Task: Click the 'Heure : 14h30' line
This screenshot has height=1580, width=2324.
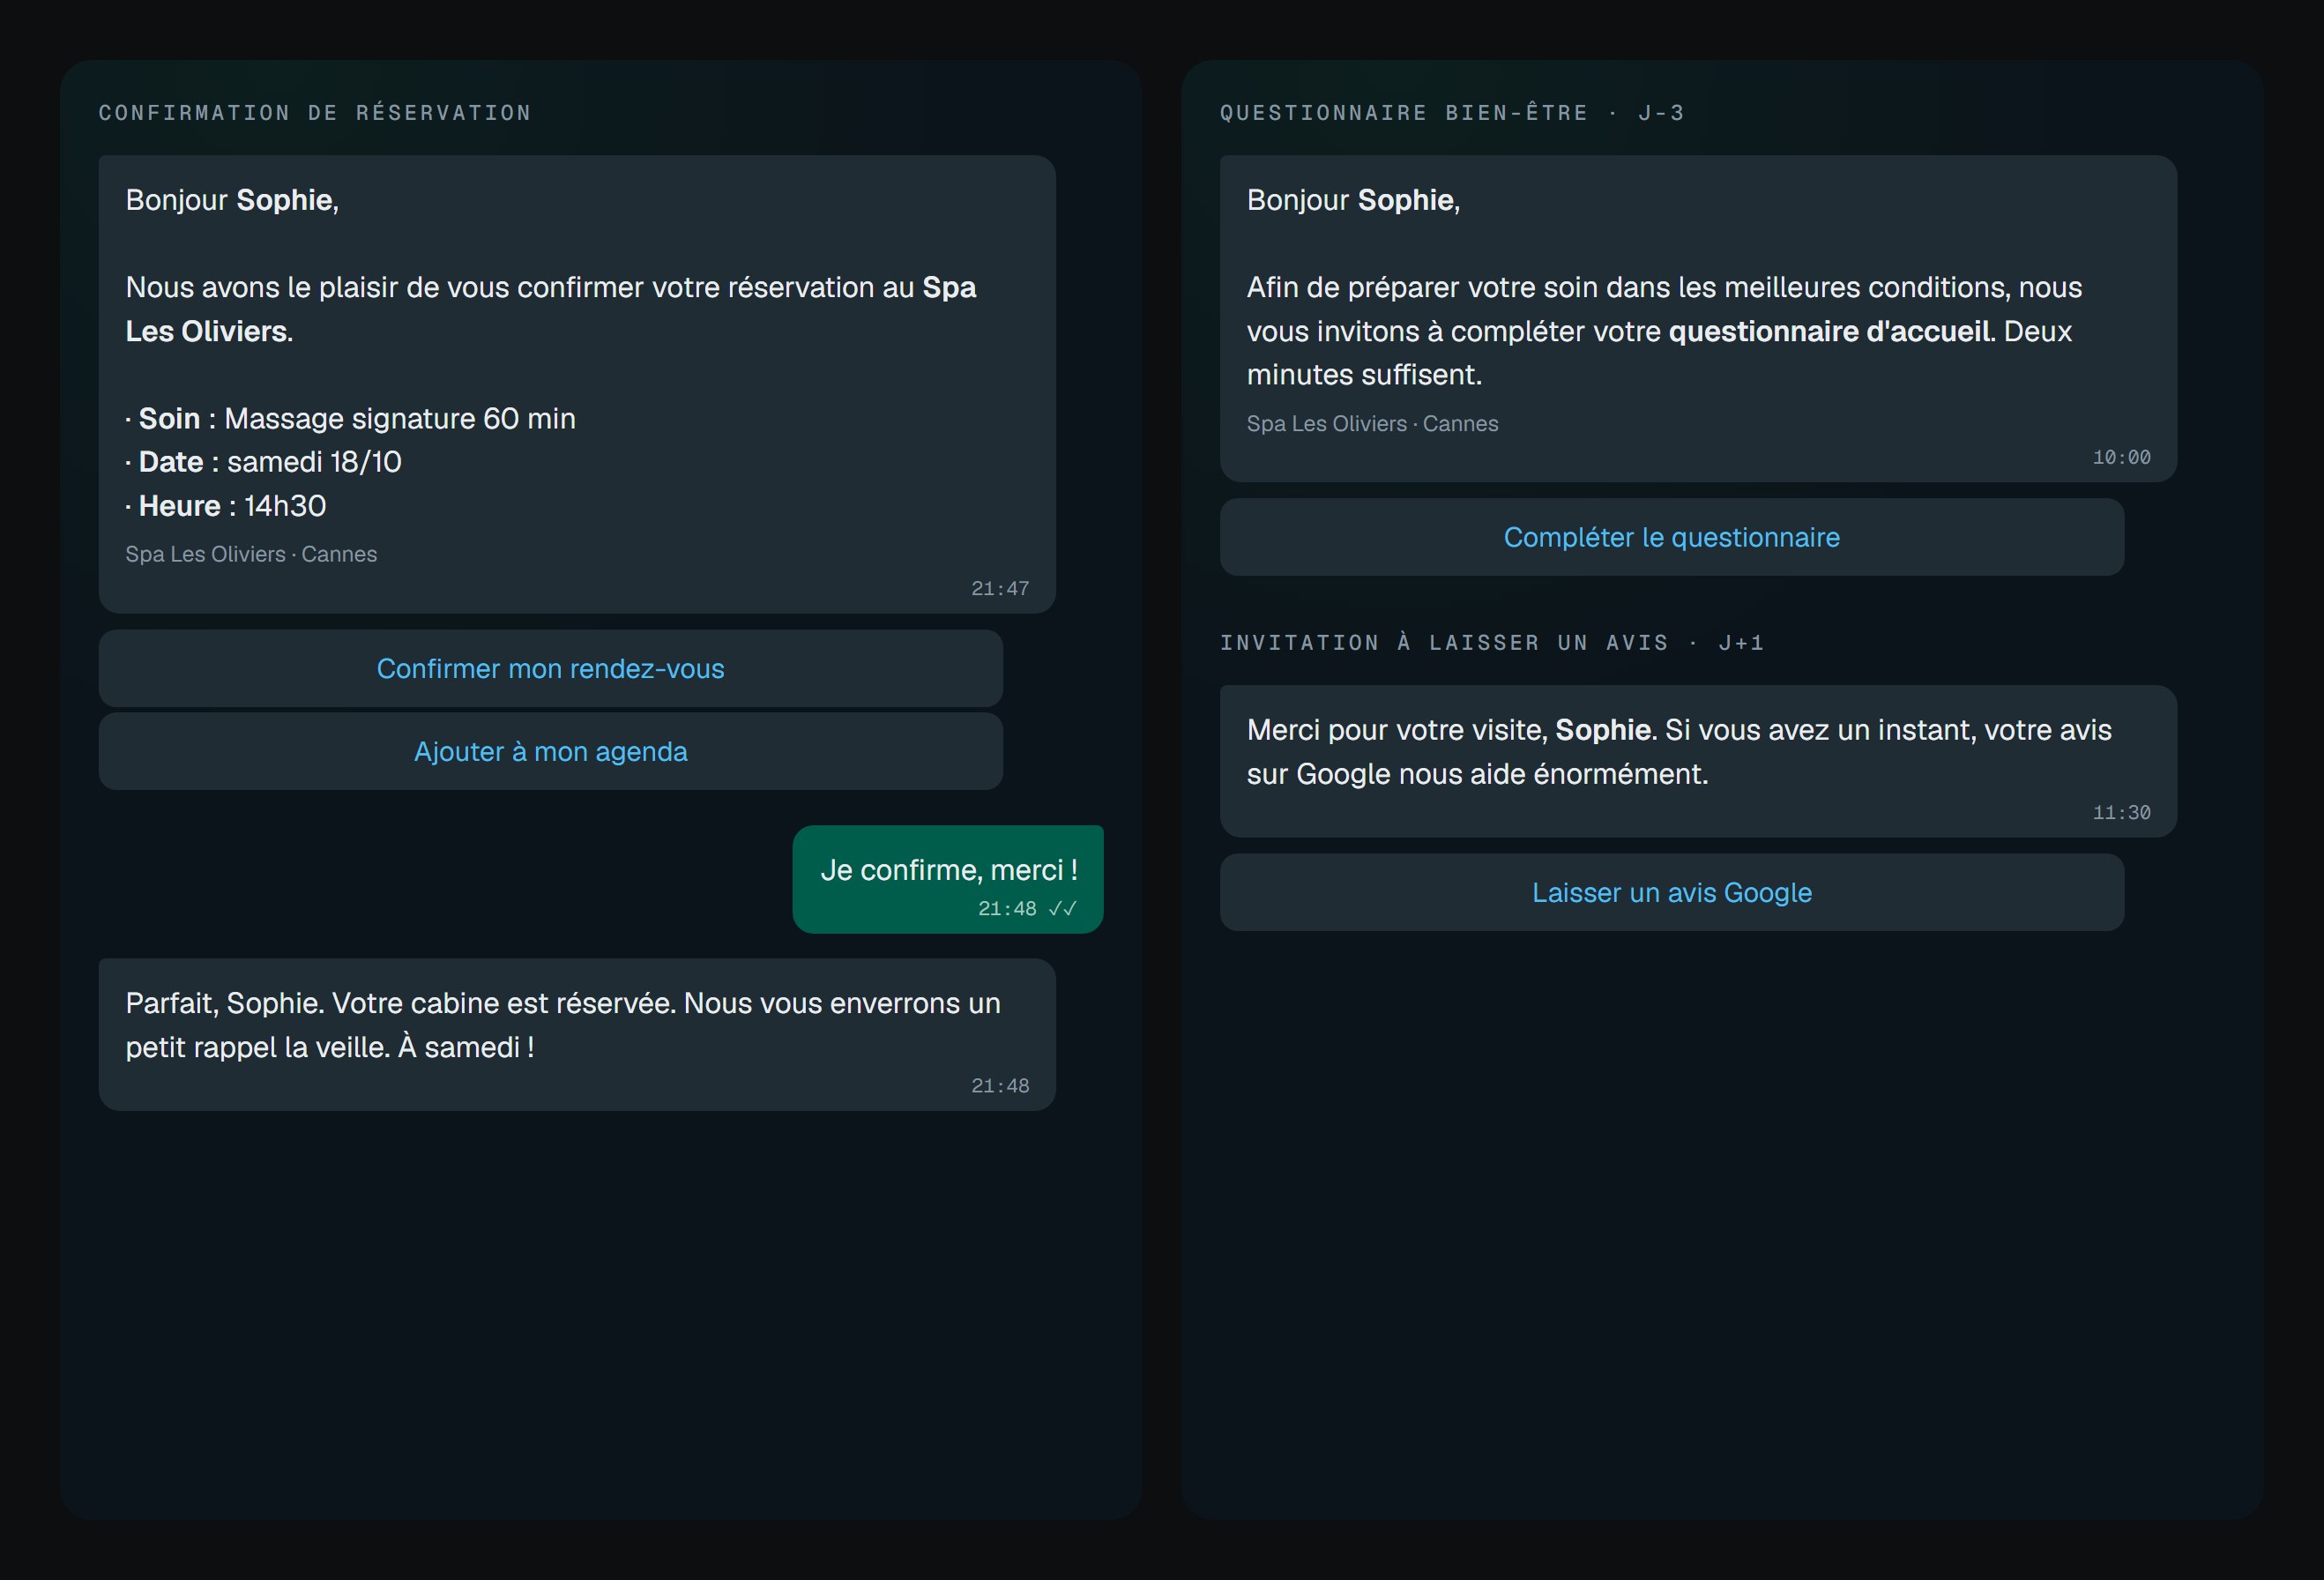Action: pos(226,506)
